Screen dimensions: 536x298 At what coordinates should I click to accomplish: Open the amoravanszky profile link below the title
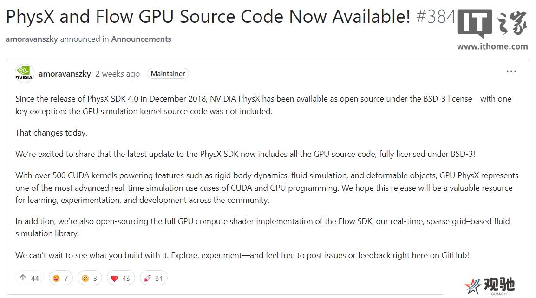pyautogui.click(x=32, y=39)
